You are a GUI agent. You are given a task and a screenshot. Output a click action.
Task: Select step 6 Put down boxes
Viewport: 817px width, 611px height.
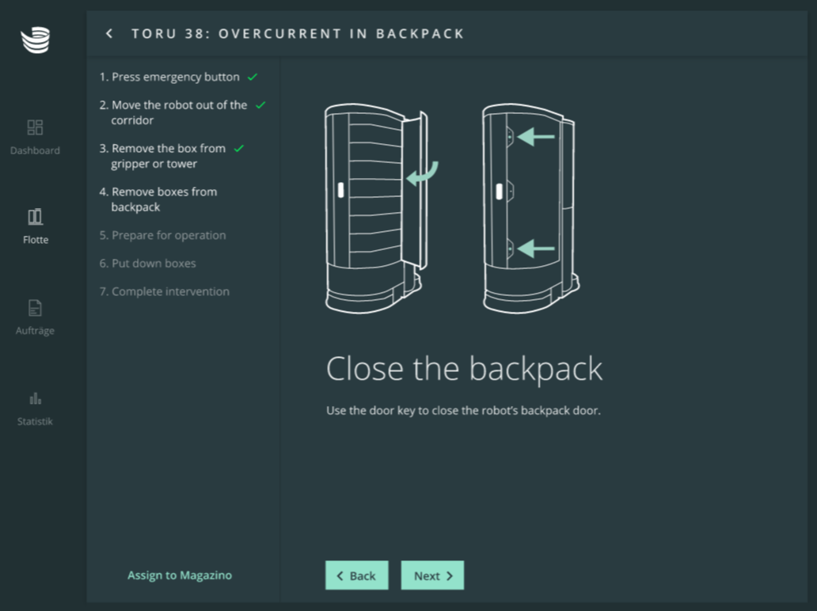[x=147, y=264]
